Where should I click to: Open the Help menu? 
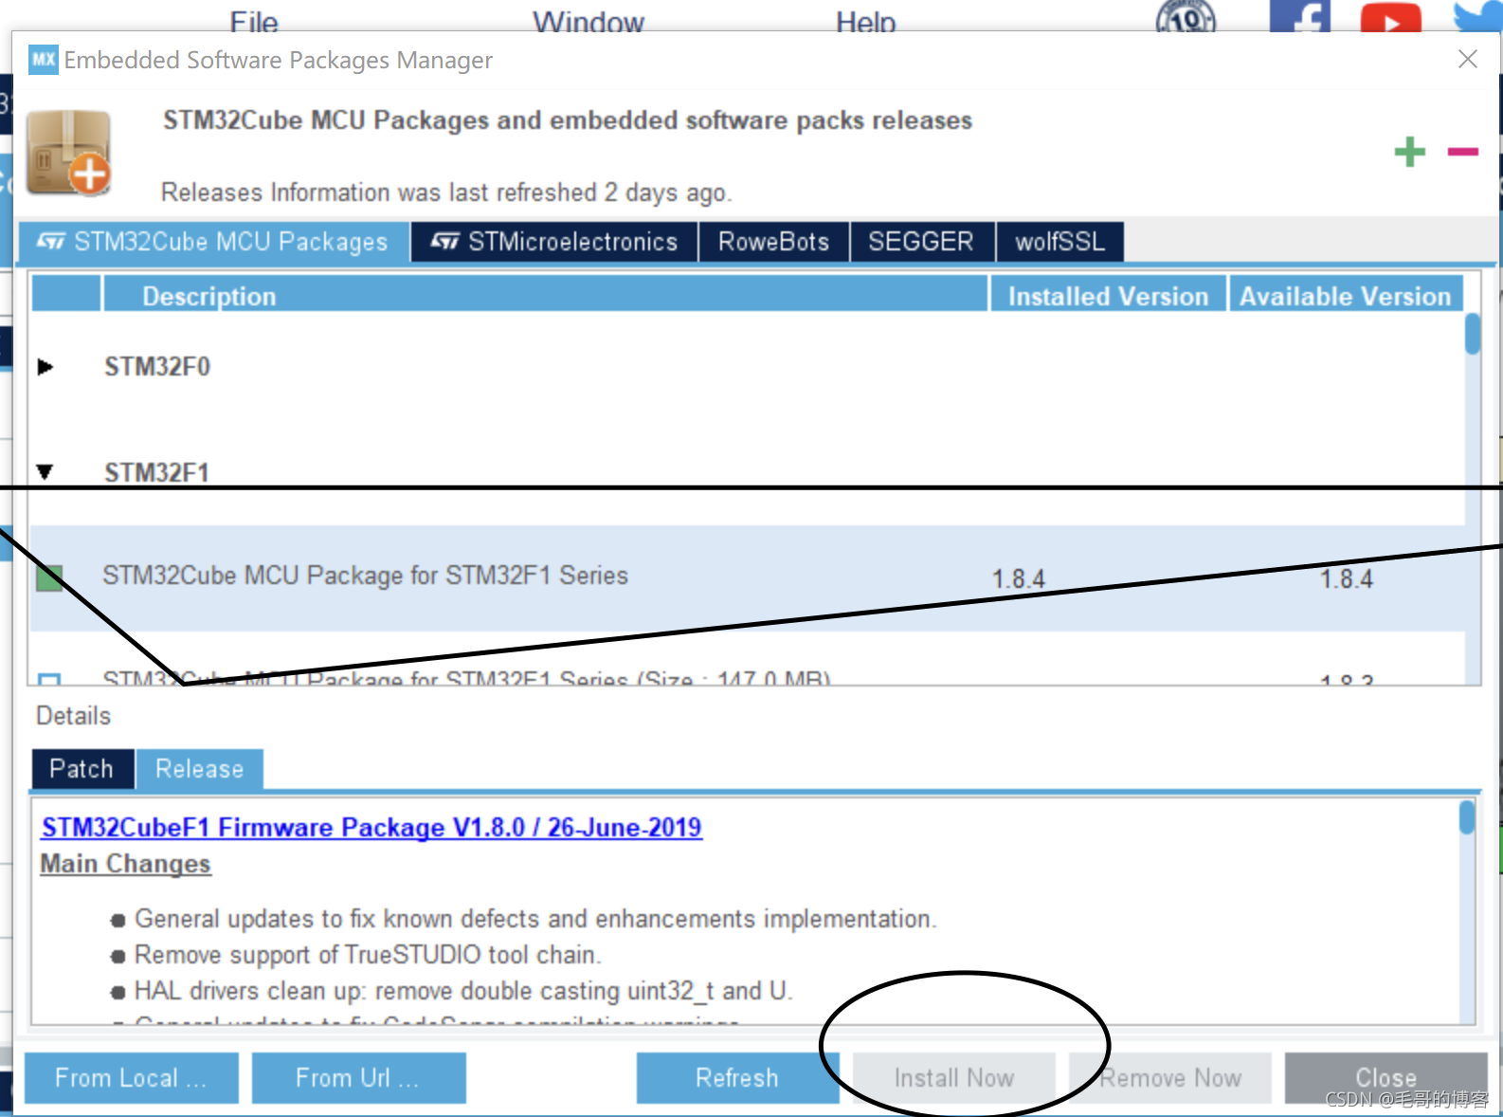click(x=866, y=21)
